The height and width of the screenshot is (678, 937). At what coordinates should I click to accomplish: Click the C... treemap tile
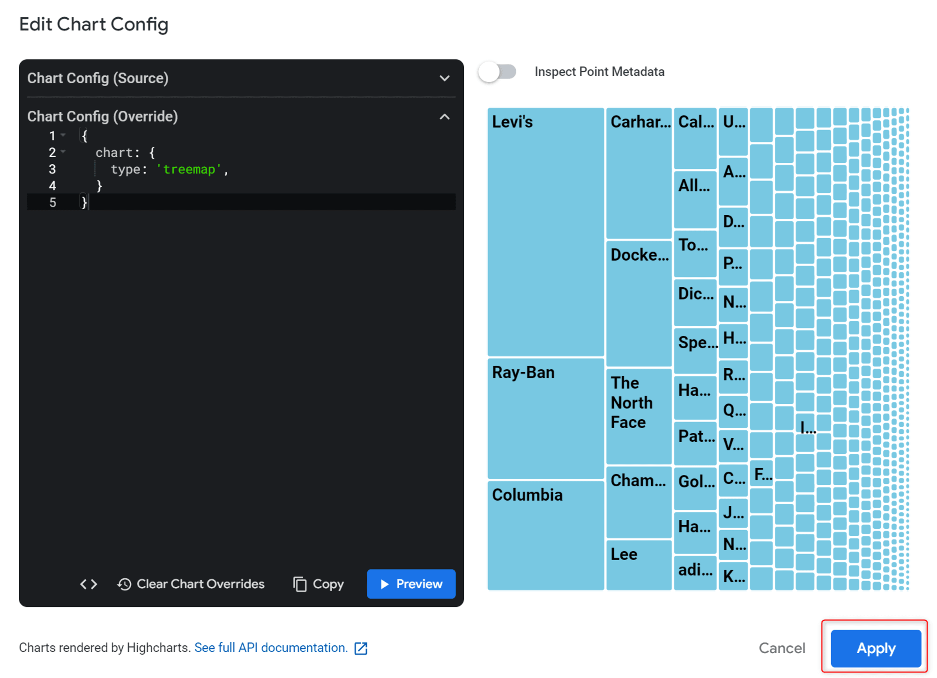coord(733,480)
